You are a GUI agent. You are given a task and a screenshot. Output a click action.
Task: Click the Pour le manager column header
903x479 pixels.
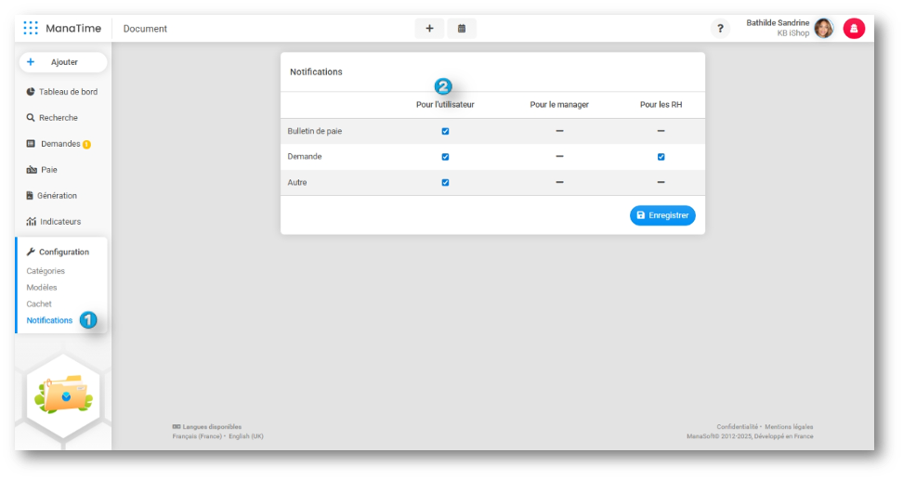click(559, 105)
